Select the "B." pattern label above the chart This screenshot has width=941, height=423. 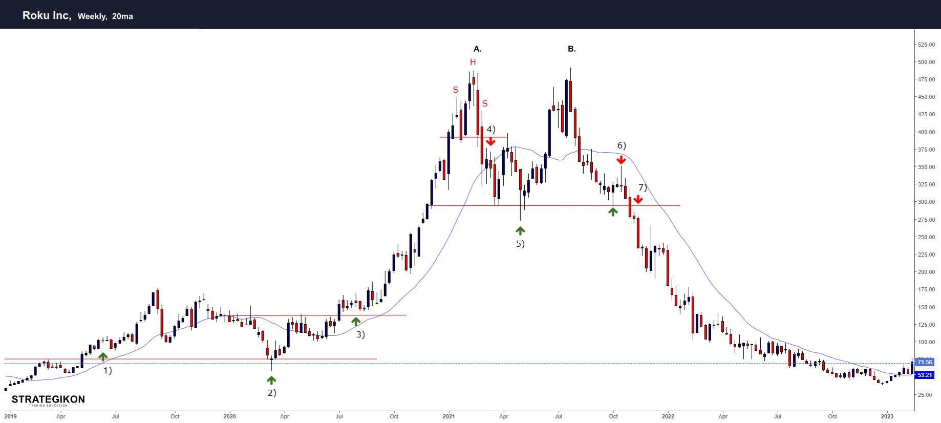click(572, 49)
